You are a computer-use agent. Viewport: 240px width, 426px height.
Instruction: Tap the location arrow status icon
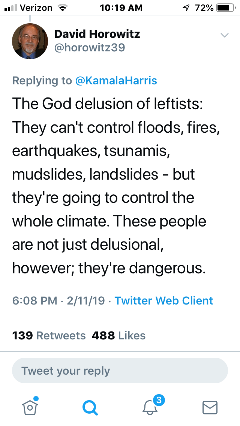[185, 7]
